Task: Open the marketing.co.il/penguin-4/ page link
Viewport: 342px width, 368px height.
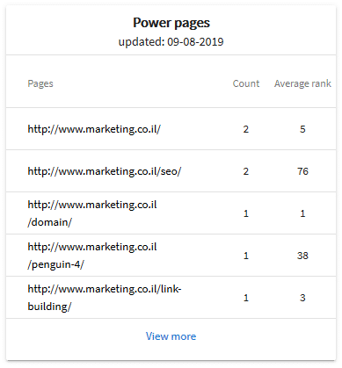Action: point(92,256)
